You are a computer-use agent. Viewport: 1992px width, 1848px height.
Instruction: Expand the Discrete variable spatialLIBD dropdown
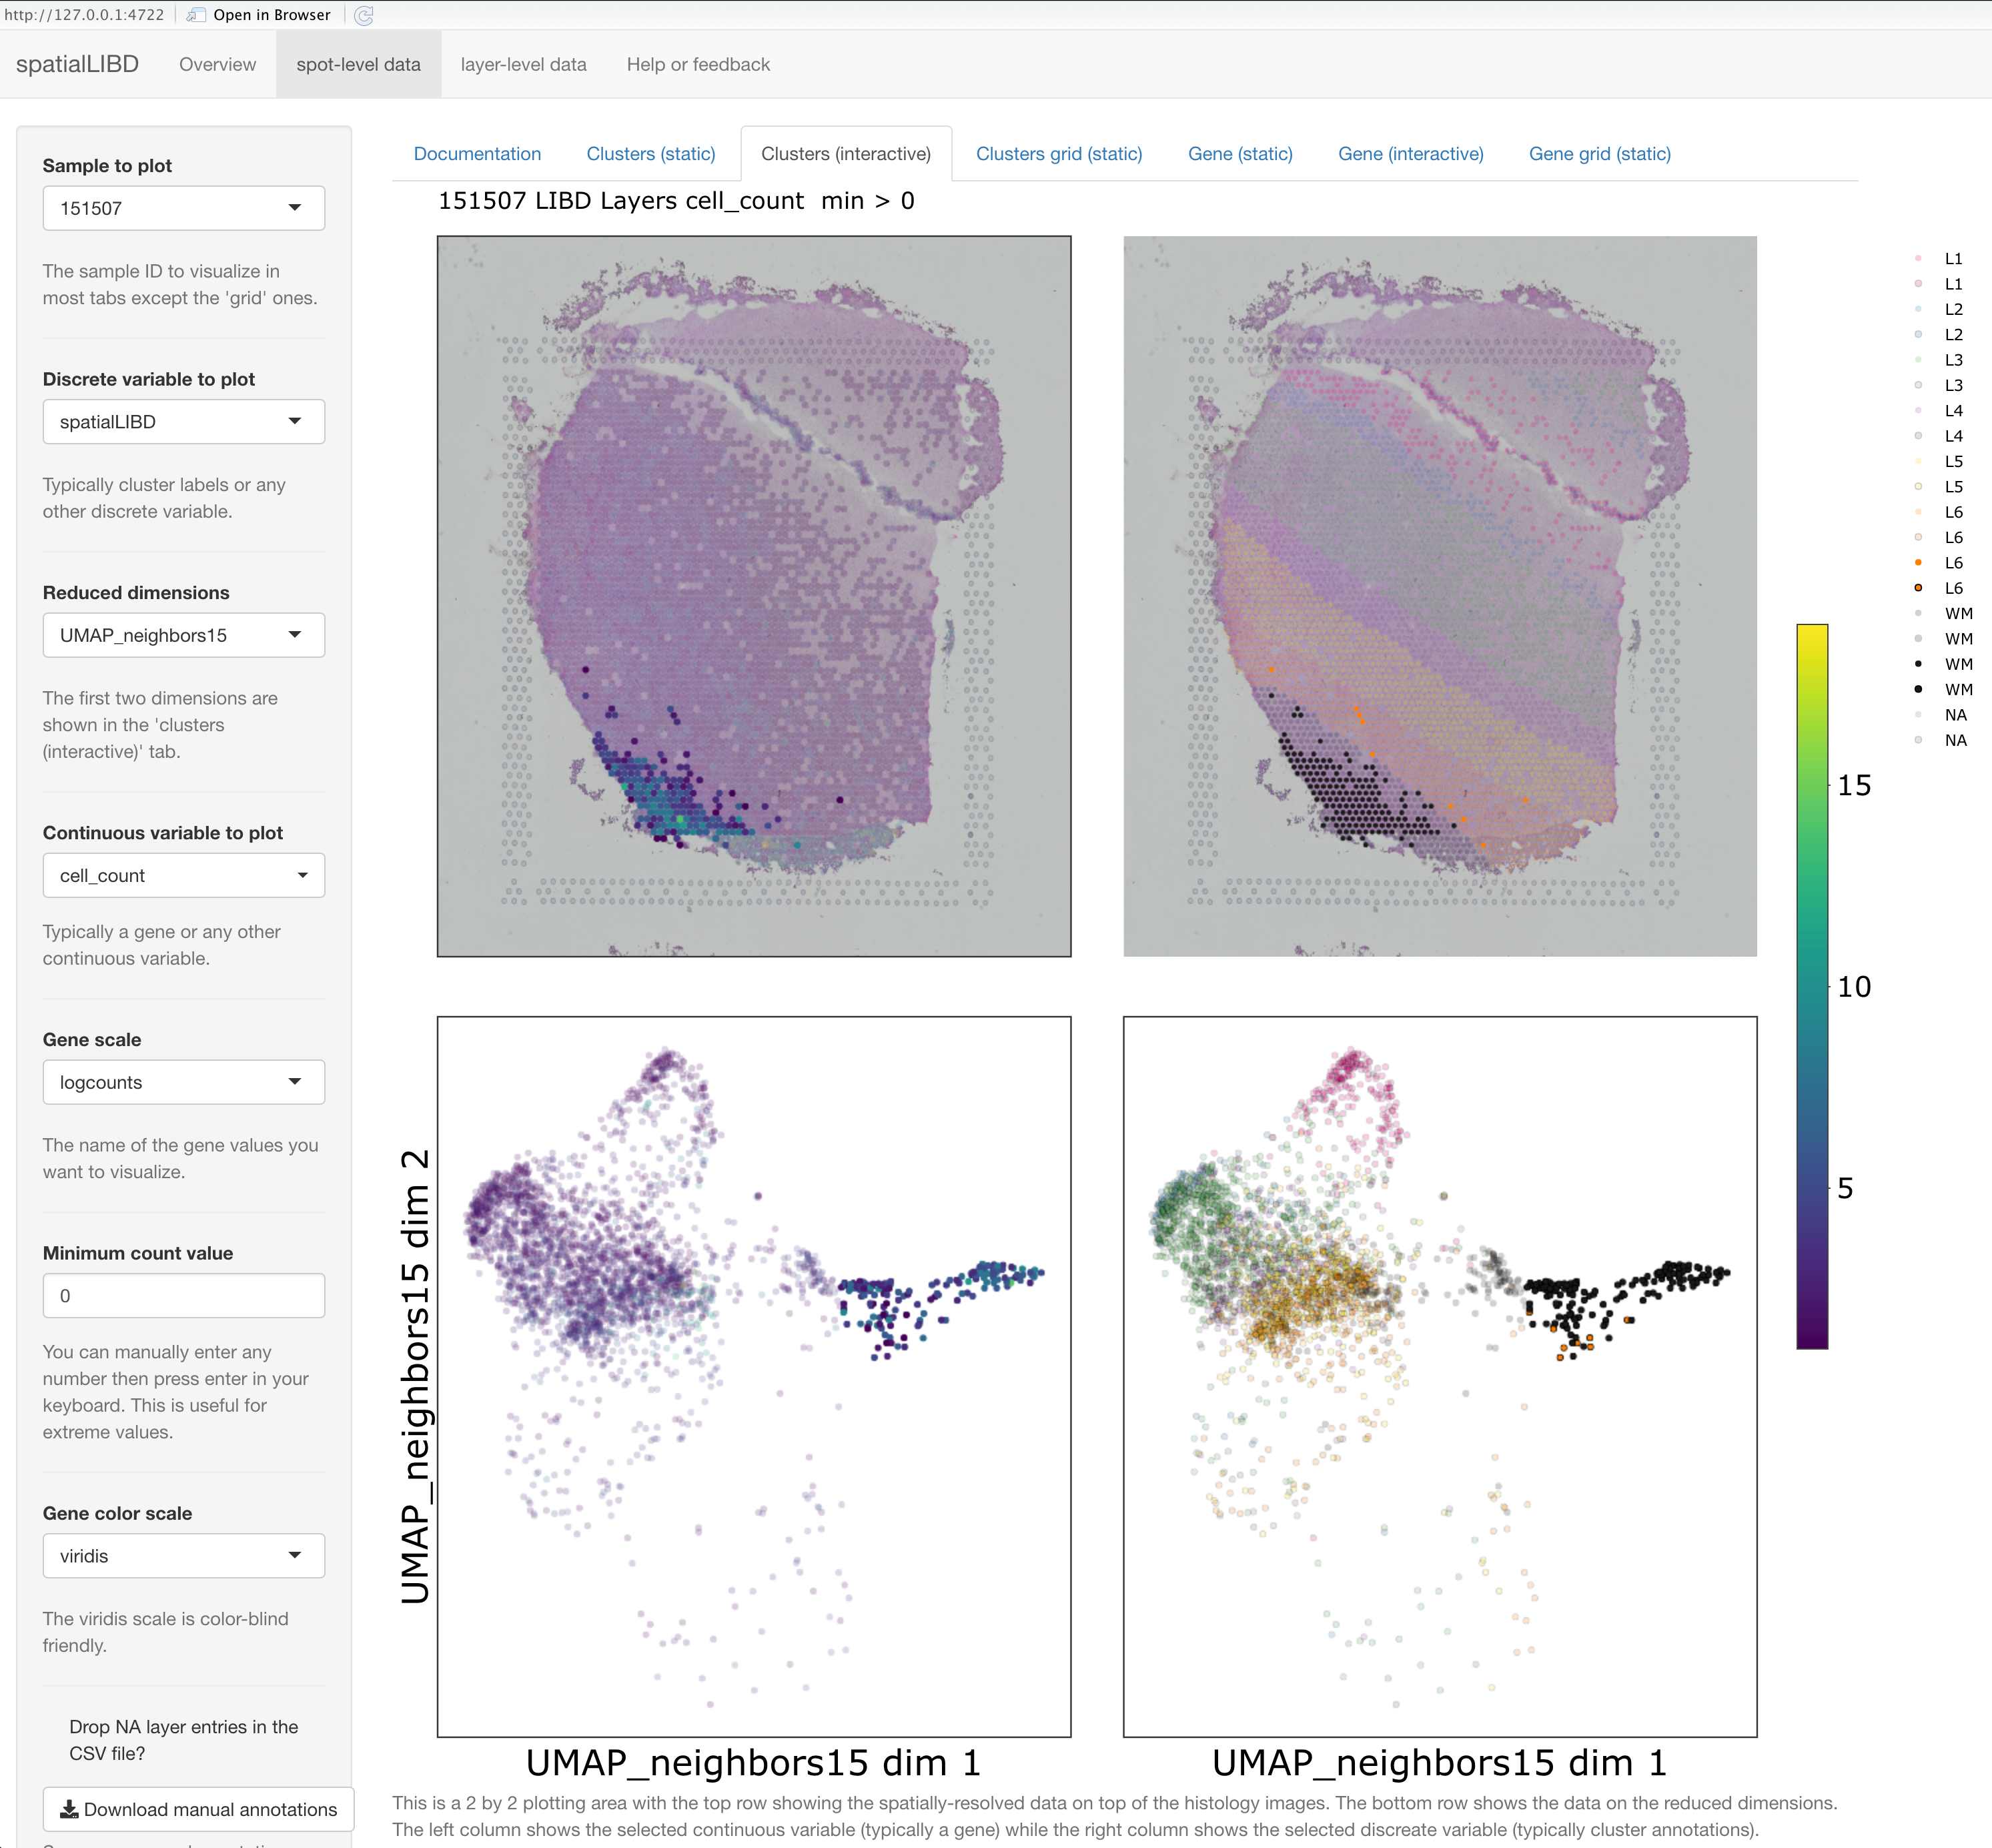184,421
